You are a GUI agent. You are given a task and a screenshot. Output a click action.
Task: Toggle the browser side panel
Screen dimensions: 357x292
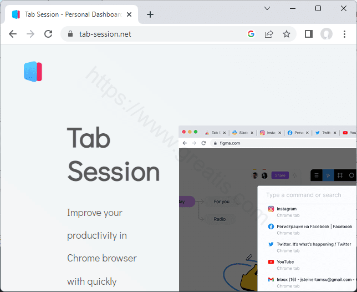(x=309, y=34)
